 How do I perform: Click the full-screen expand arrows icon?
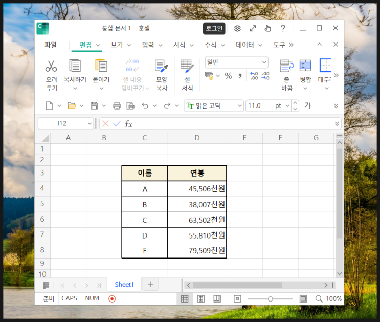[253, 28]
